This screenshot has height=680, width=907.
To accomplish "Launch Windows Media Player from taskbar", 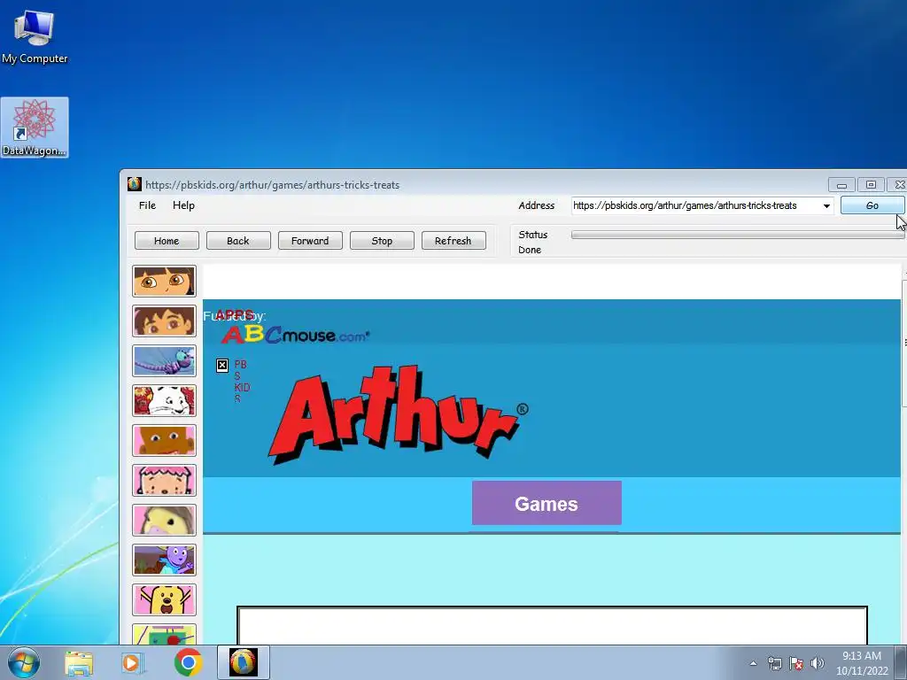I will tap(133, 663).
